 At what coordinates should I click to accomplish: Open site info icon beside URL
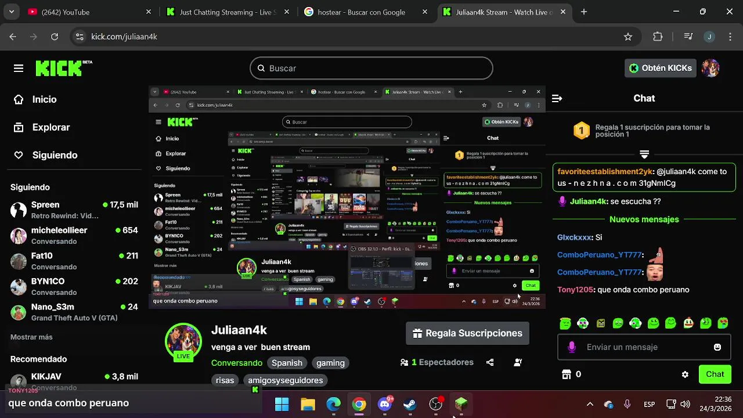click(80, 37)
